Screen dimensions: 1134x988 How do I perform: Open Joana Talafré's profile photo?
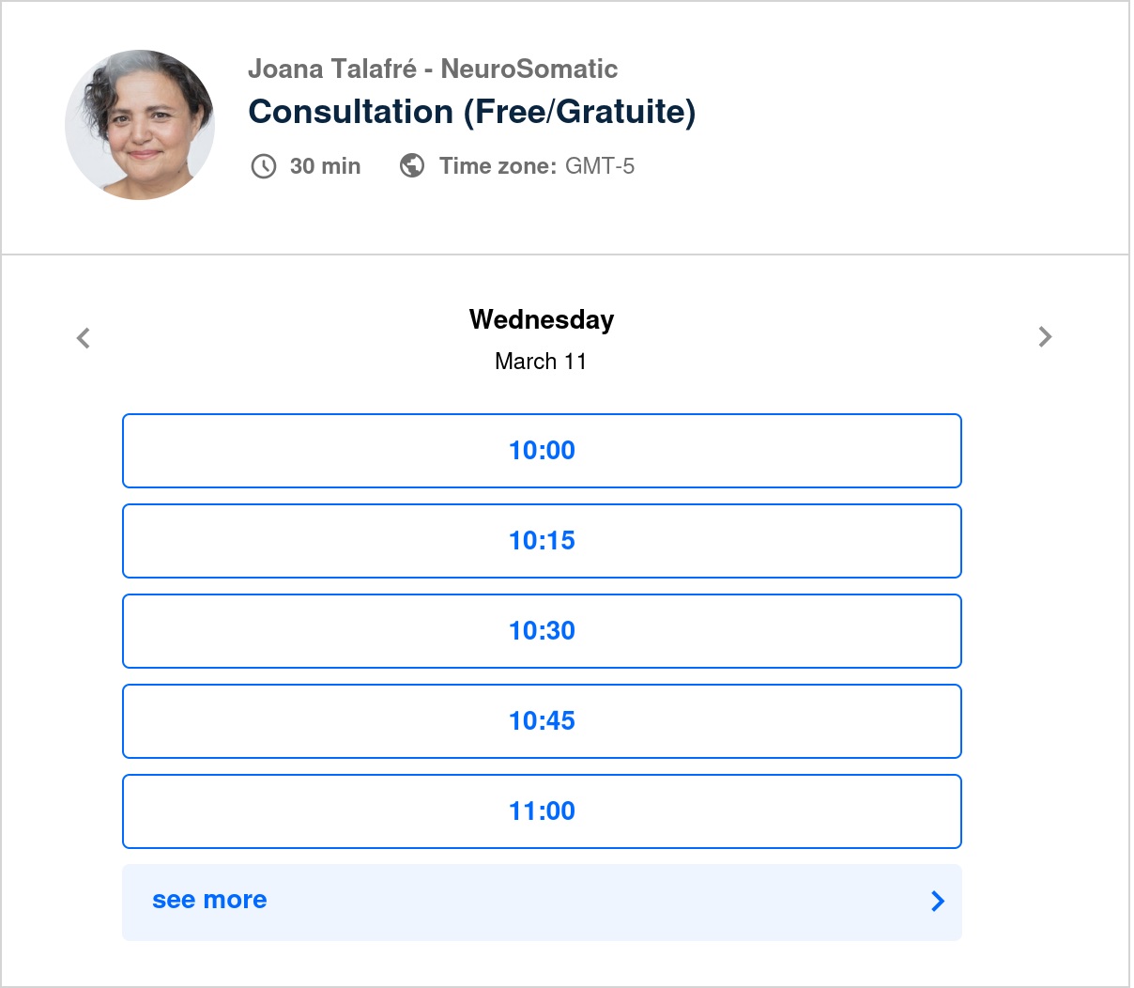[x=140, y=125]
